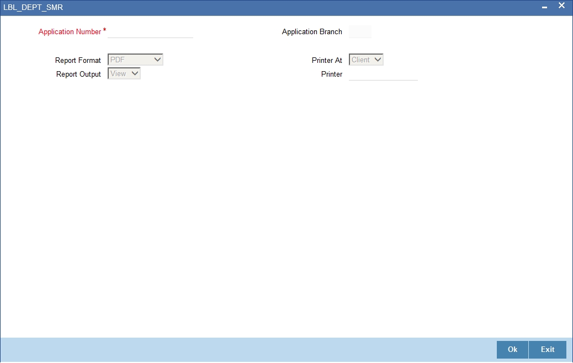The width and height of the screenshot is (573, 363).
Task: Click the Printer At label text
Action: point(327,60)
